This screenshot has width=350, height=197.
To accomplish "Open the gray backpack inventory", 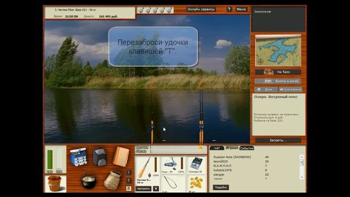I will coord(100,157).
